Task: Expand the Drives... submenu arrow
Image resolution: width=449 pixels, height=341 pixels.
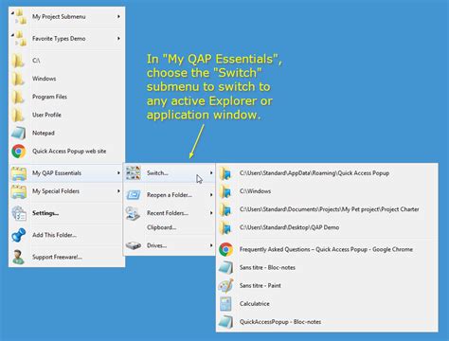Action: point(211,245)
